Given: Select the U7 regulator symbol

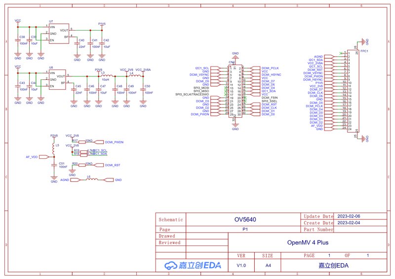Looking at the screenshot, I should click(x=59, y=34).
